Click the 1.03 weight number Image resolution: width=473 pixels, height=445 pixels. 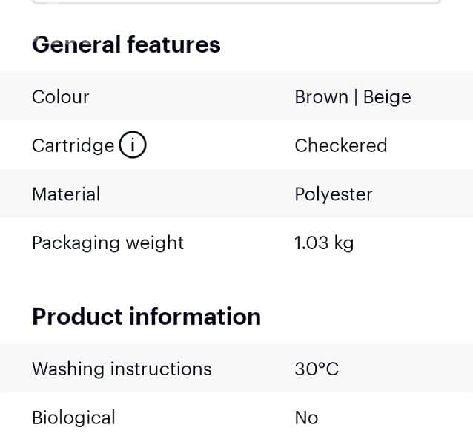click(x=311, y=243)
